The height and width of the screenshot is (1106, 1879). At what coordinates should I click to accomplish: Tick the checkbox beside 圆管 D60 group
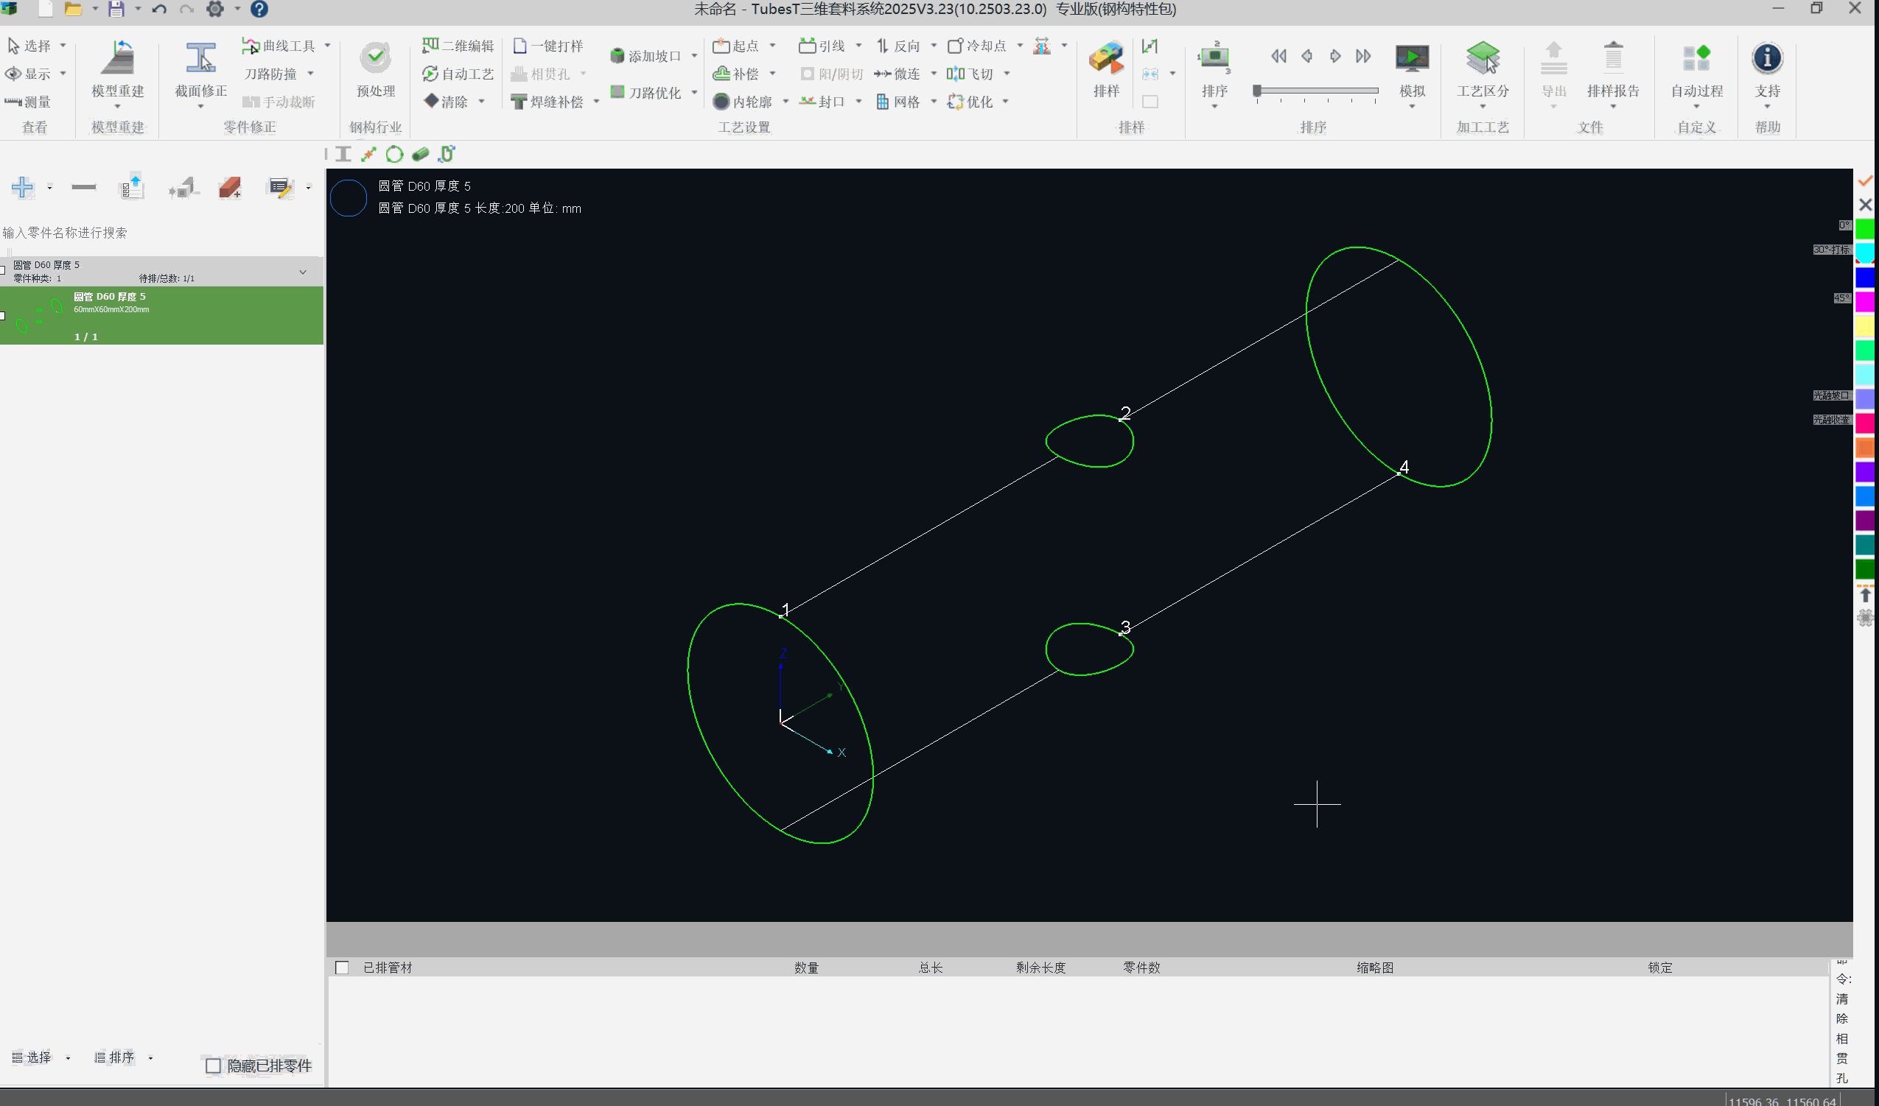coord(3,270)
